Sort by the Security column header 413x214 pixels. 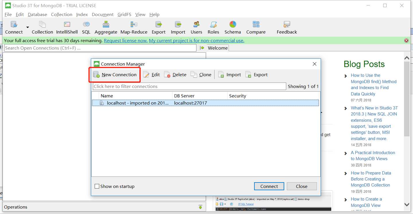pos(273,96)
